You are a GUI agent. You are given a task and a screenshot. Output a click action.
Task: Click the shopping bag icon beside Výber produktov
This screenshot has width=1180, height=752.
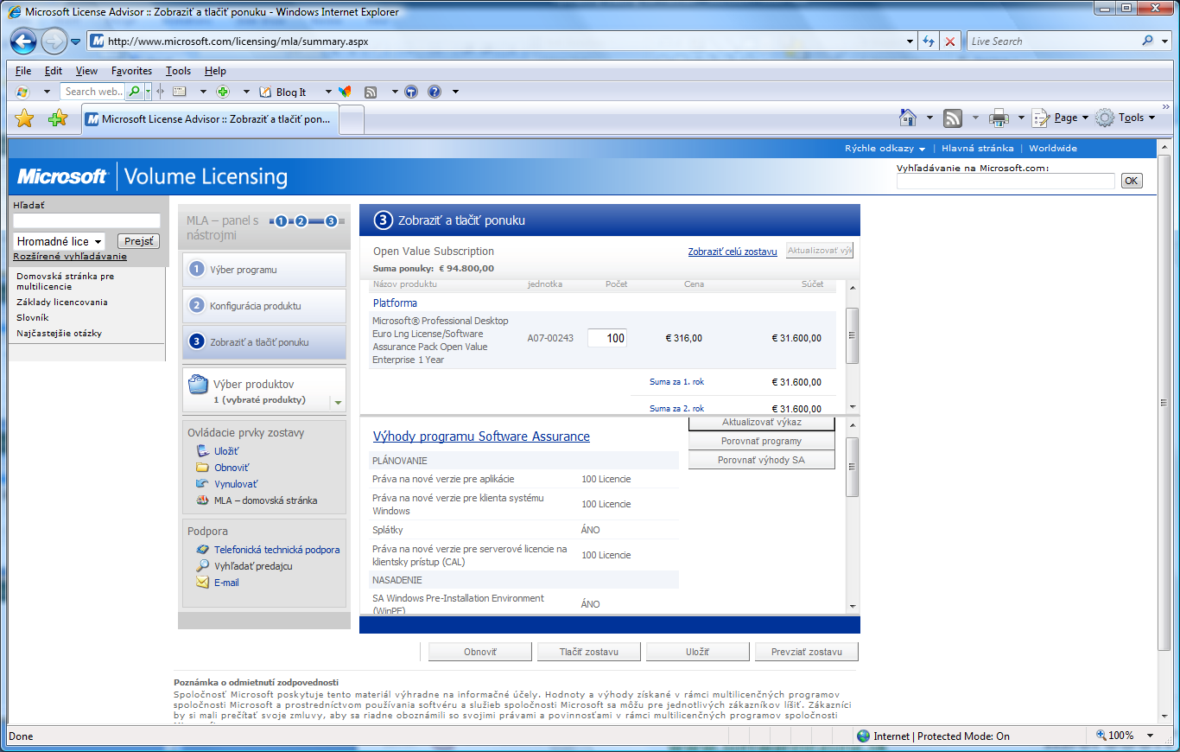point(198,386)
